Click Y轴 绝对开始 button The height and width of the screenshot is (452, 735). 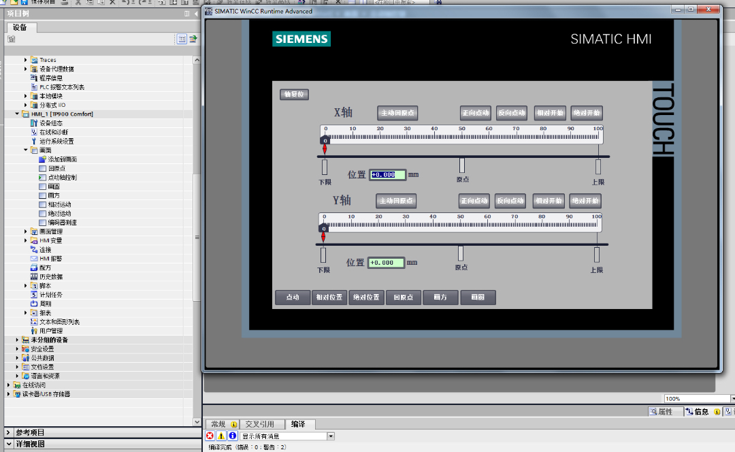(x=585, y=201)
